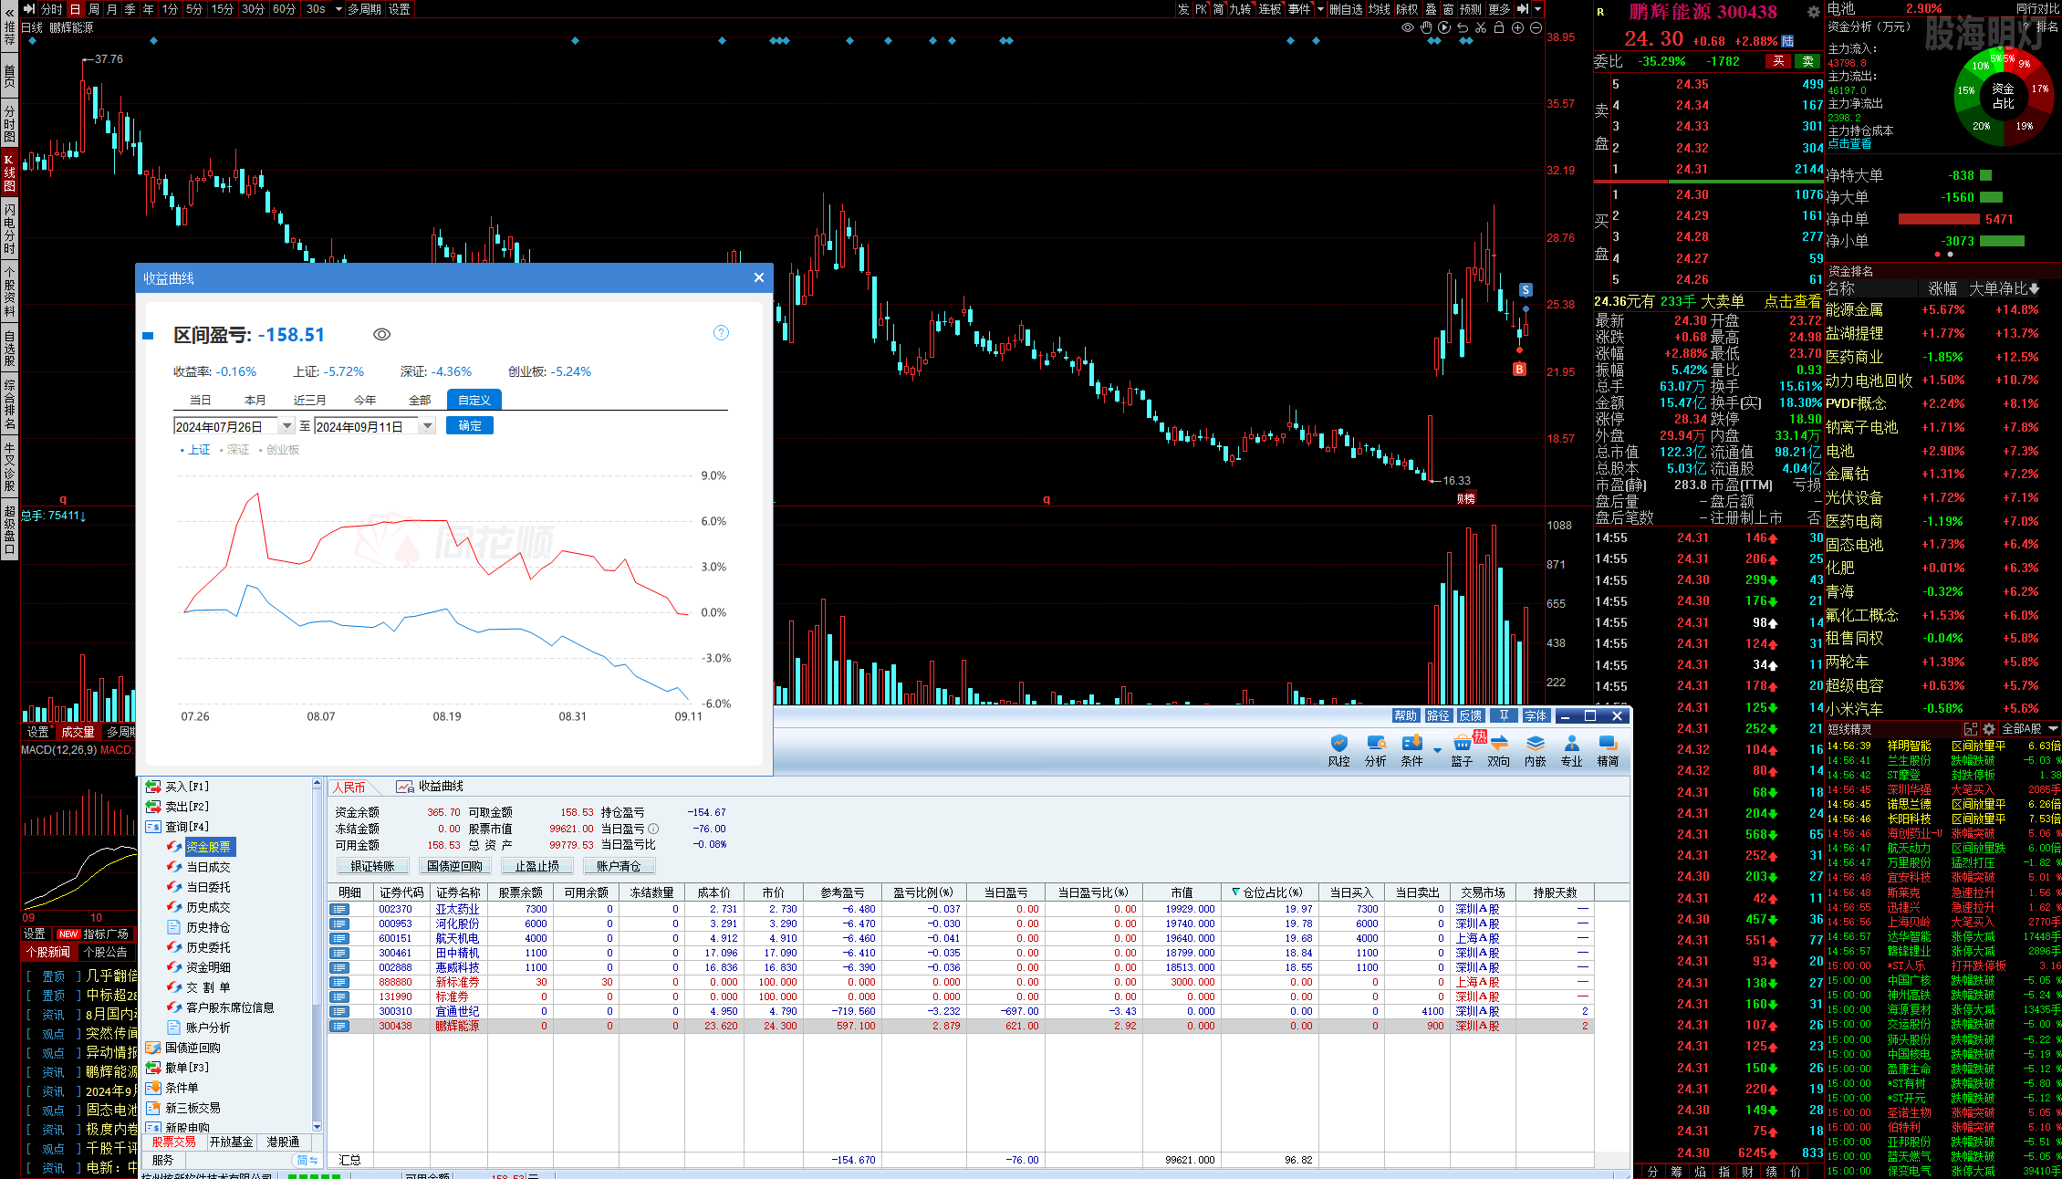Select the 近三月 period tab
Viewport: 2062px width, 1179px height.
click(309, 400)
